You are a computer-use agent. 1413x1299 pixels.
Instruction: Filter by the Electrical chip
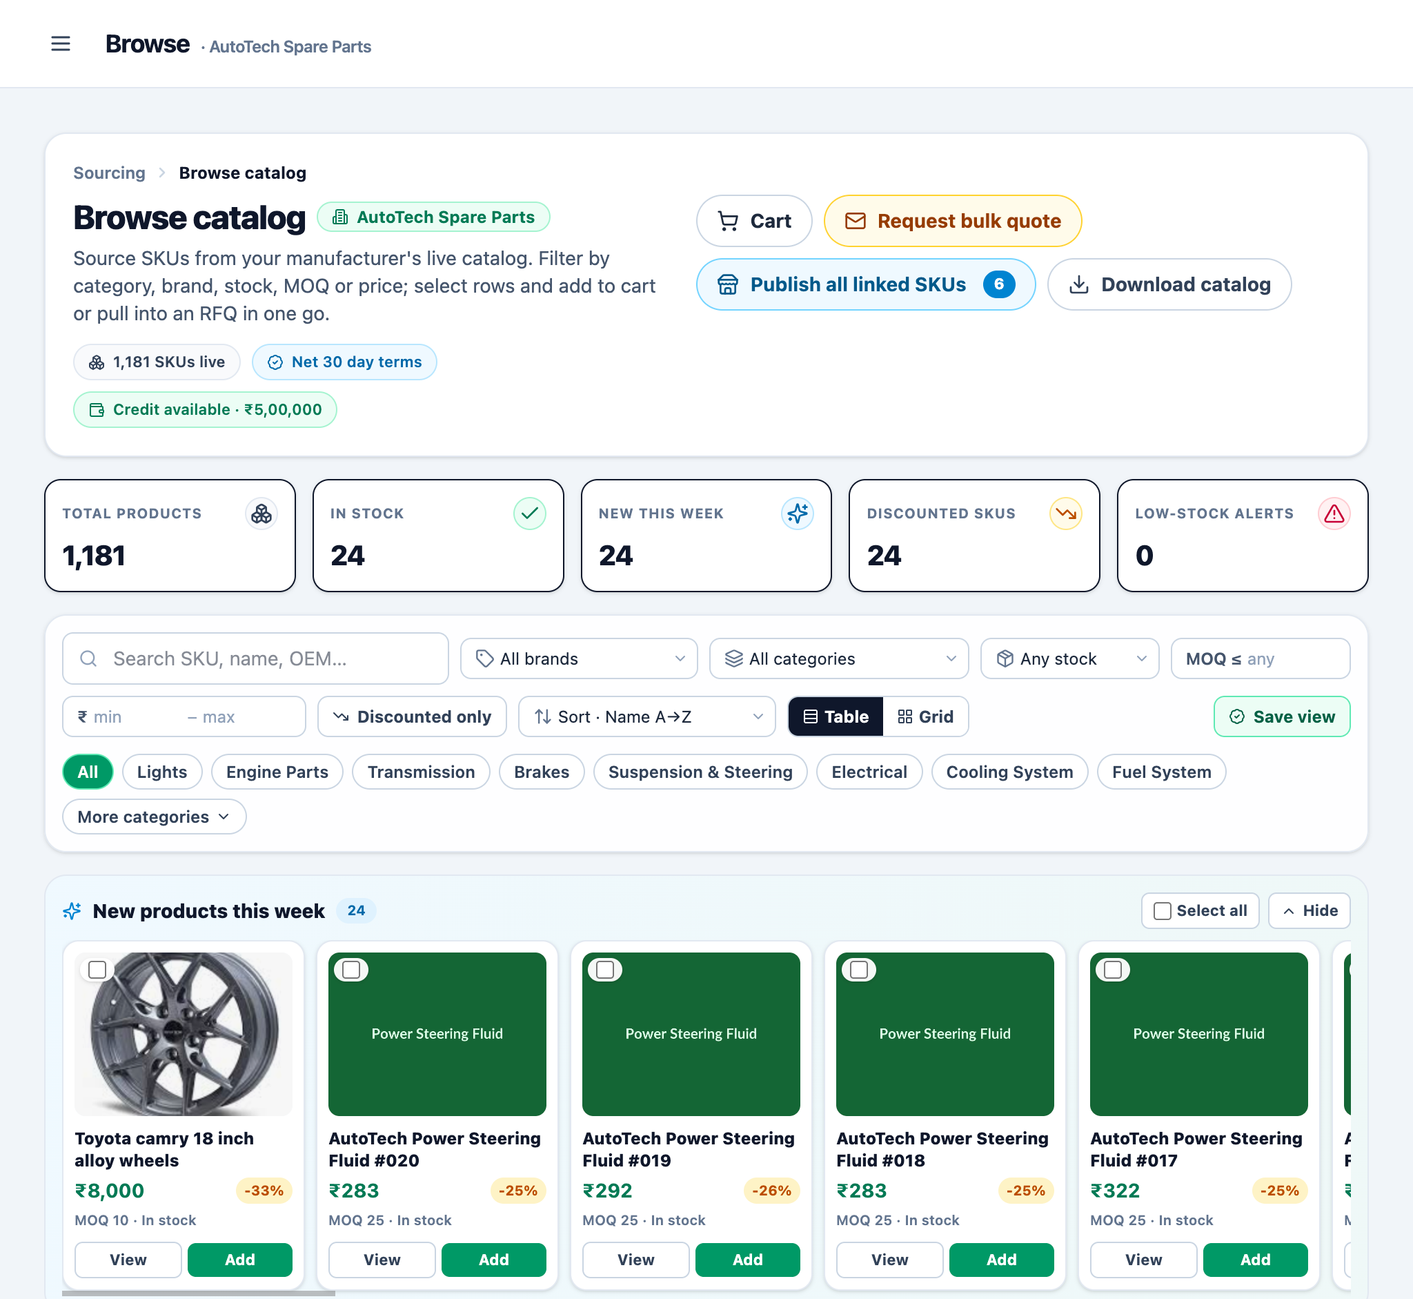[x=870, y=772]
